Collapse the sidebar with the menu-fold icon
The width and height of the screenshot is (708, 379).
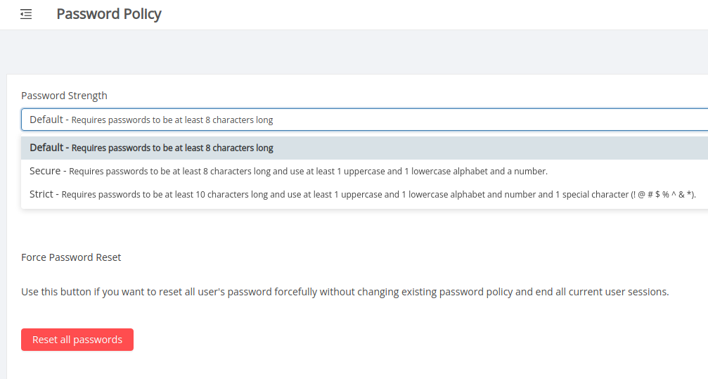pos(26,15)
